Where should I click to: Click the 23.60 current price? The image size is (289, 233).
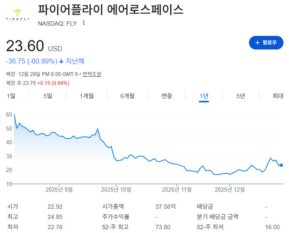point(25,46)
